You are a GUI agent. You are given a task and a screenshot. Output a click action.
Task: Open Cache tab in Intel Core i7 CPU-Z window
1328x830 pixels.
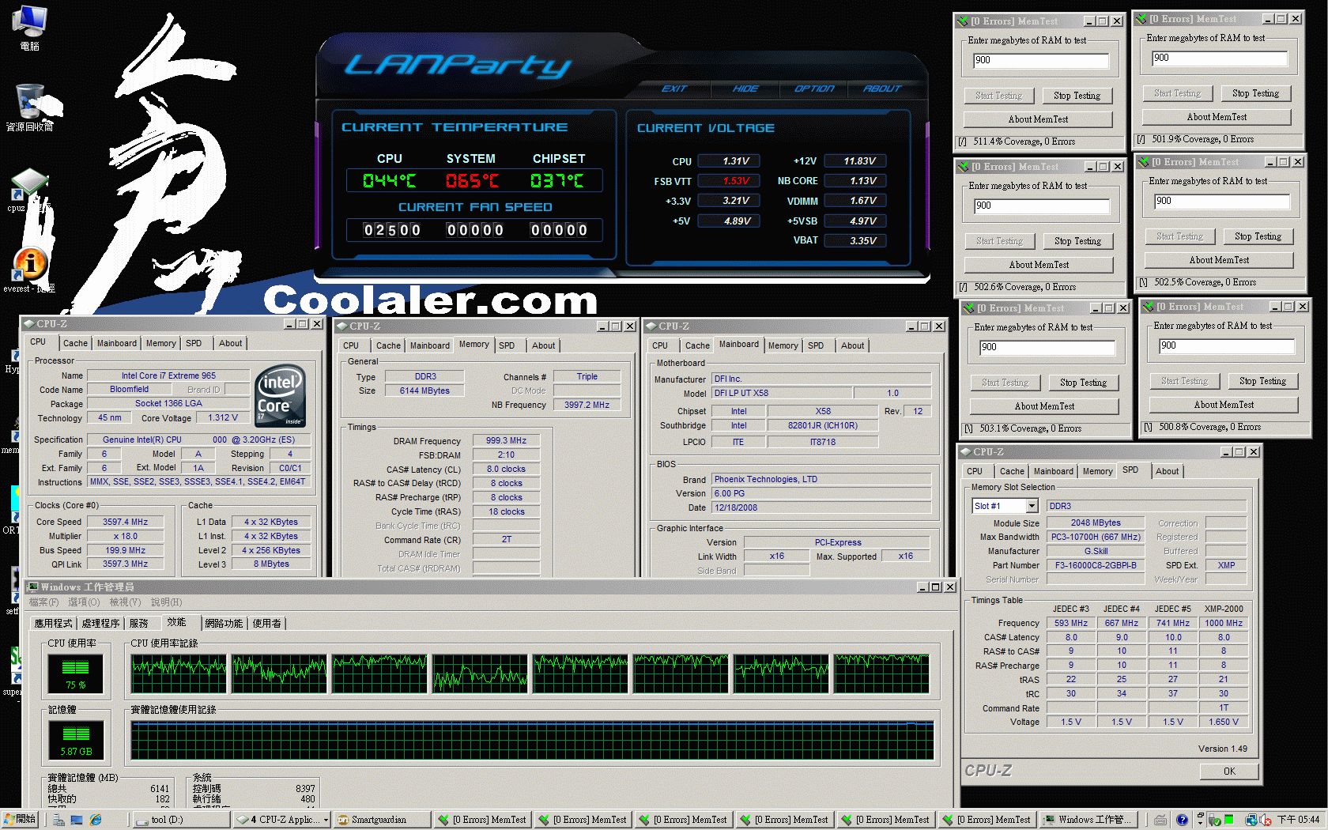[x=75, y=343]
